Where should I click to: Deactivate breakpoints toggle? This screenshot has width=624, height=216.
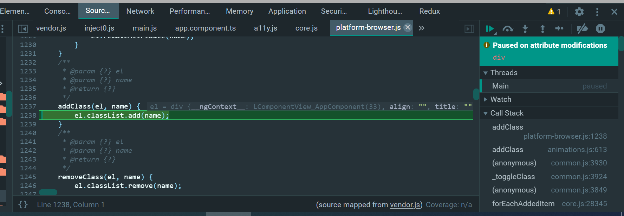coord(582,29)
